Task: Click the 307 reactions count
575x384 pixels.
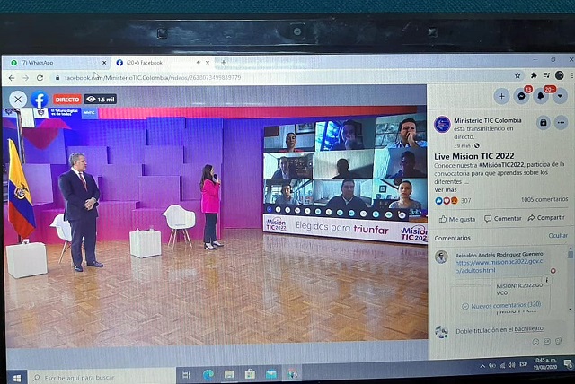Action: pos(465,201)
